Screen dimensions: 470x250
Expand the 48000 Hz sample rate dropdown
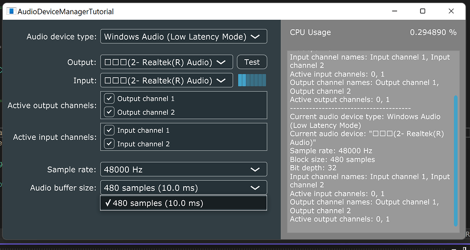tap(184, 169)
